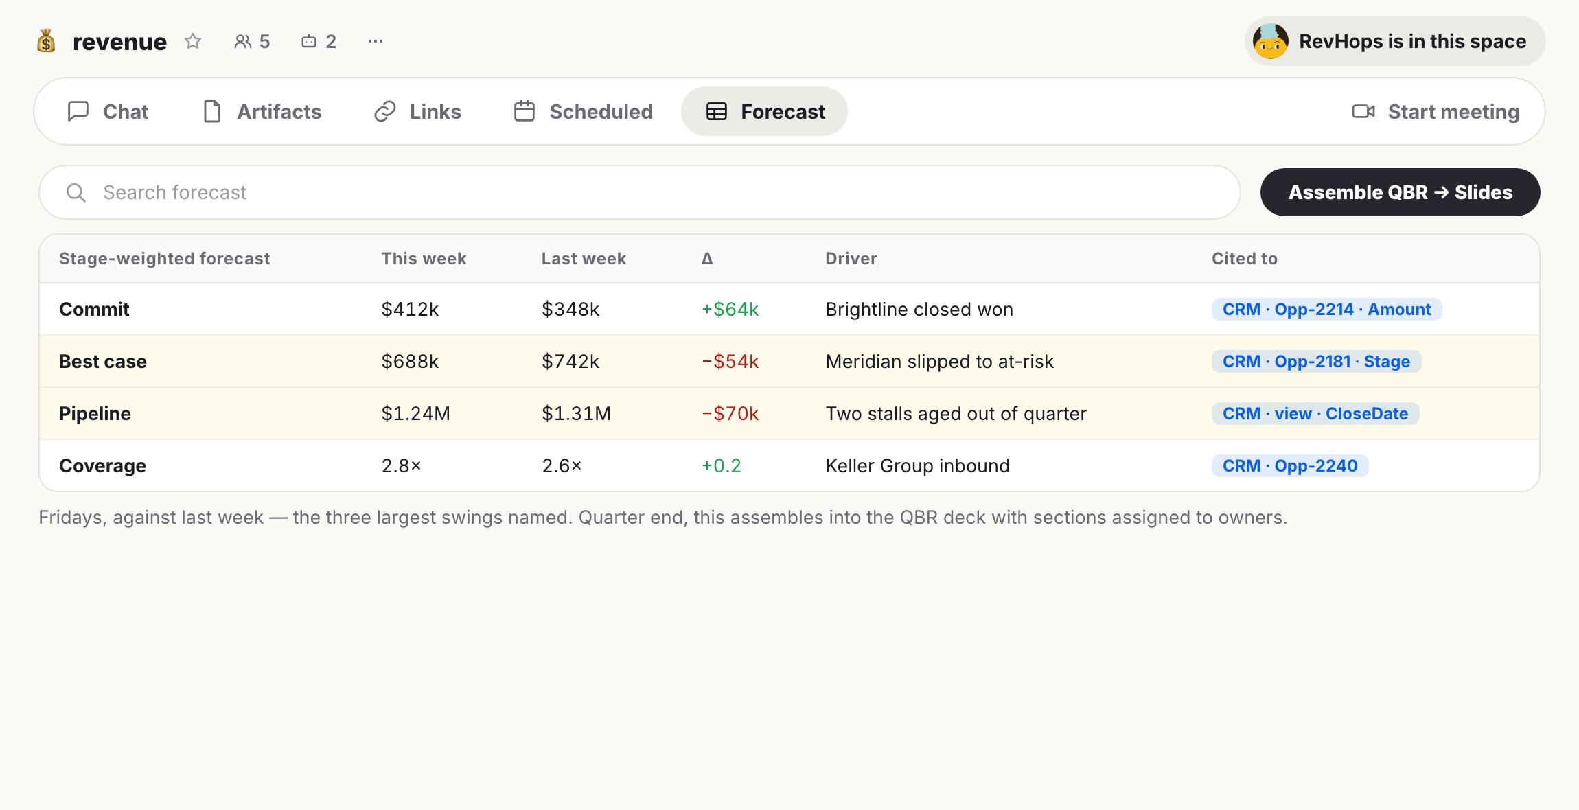Click Assemble QBR → Slides button
The image size is (1579, 810).
coord(1400,192)
